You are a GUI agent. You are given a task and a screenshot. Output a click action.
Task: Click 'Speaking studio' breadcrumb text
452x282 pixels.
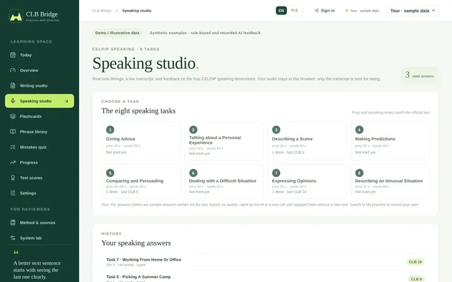pyautogui.click(x=137, y=11)
